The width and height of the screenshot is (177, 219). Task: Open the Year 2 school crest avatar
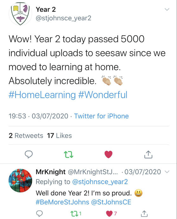pos(20,14)
